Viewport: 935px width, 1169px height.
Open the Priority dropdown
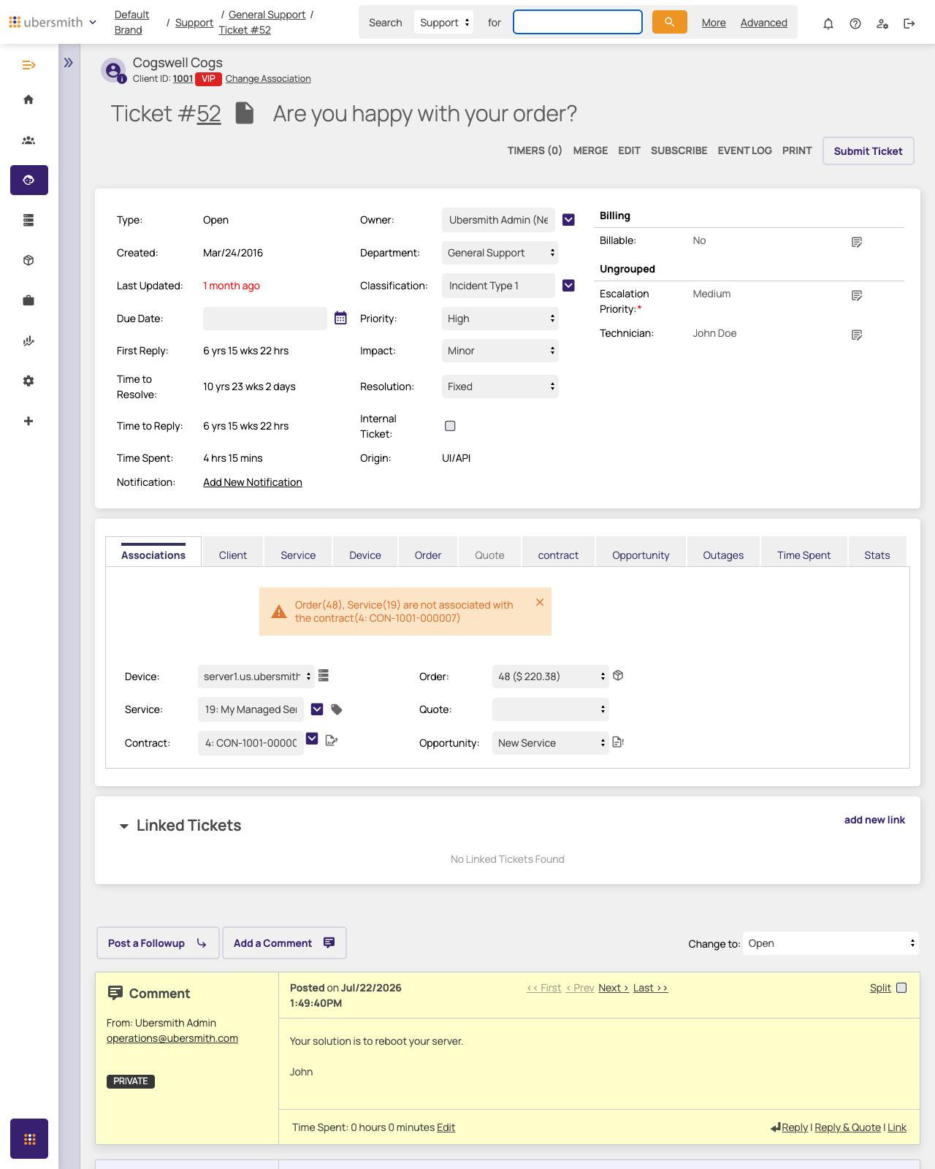click(500, 319)
